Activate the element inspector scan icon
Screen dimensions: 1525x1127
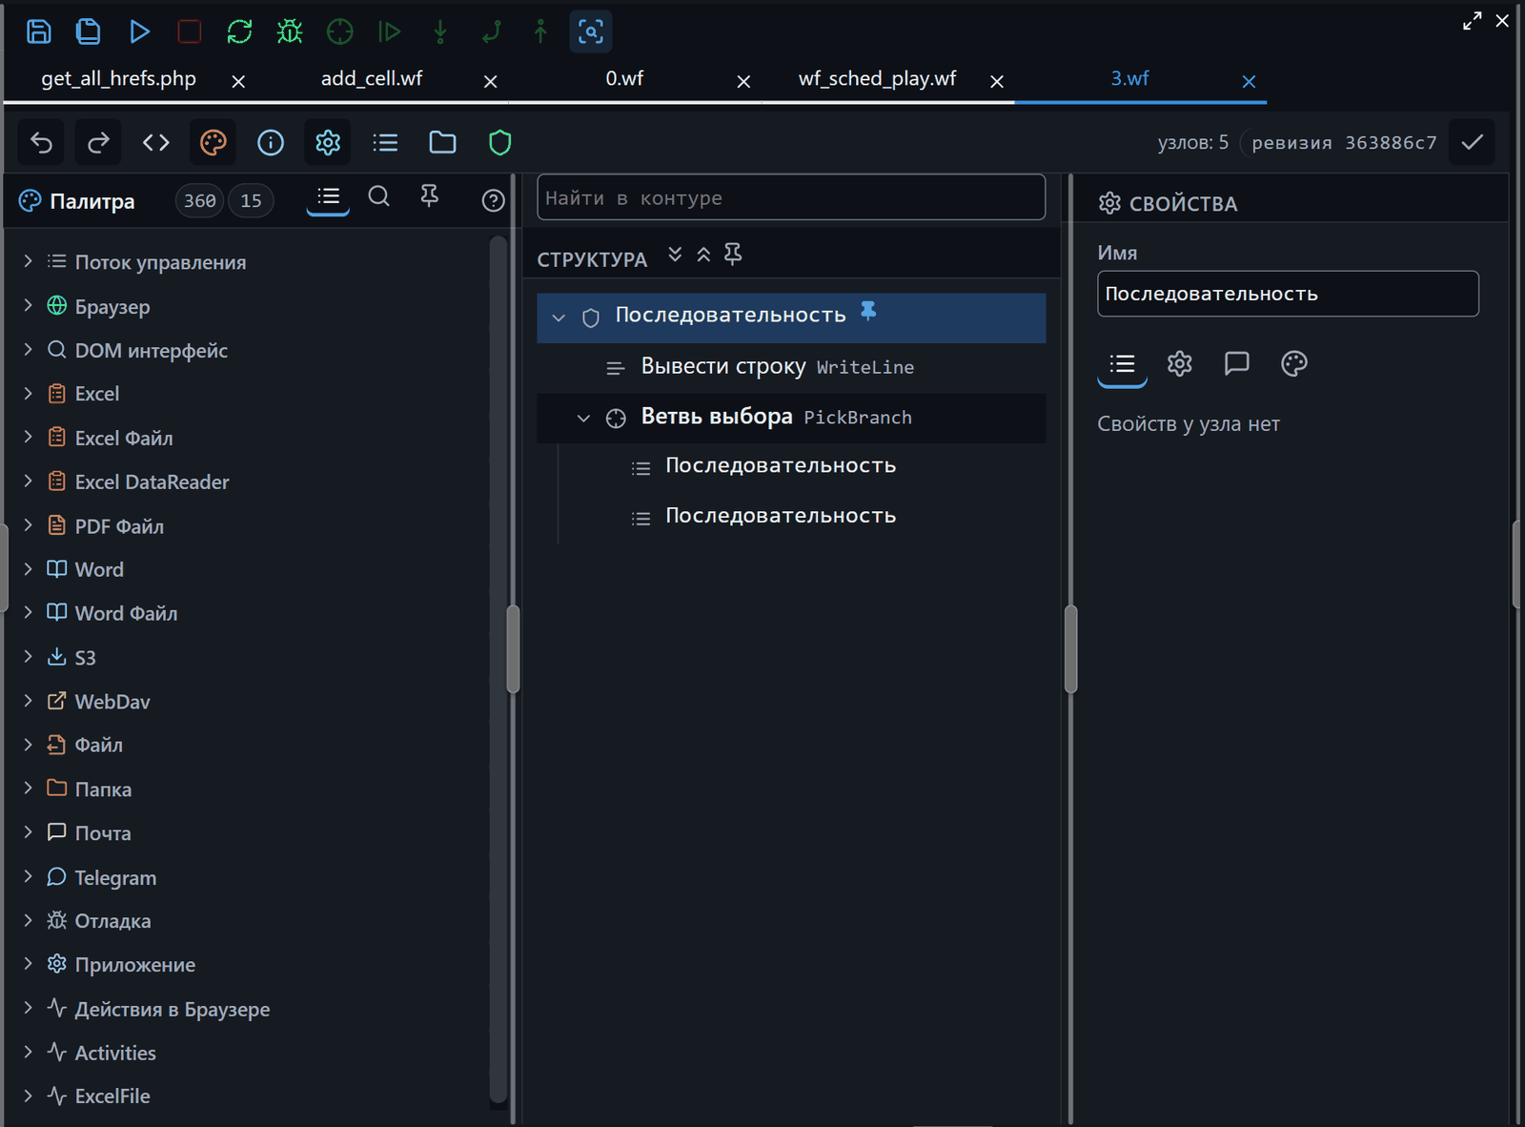coord(591,31)
